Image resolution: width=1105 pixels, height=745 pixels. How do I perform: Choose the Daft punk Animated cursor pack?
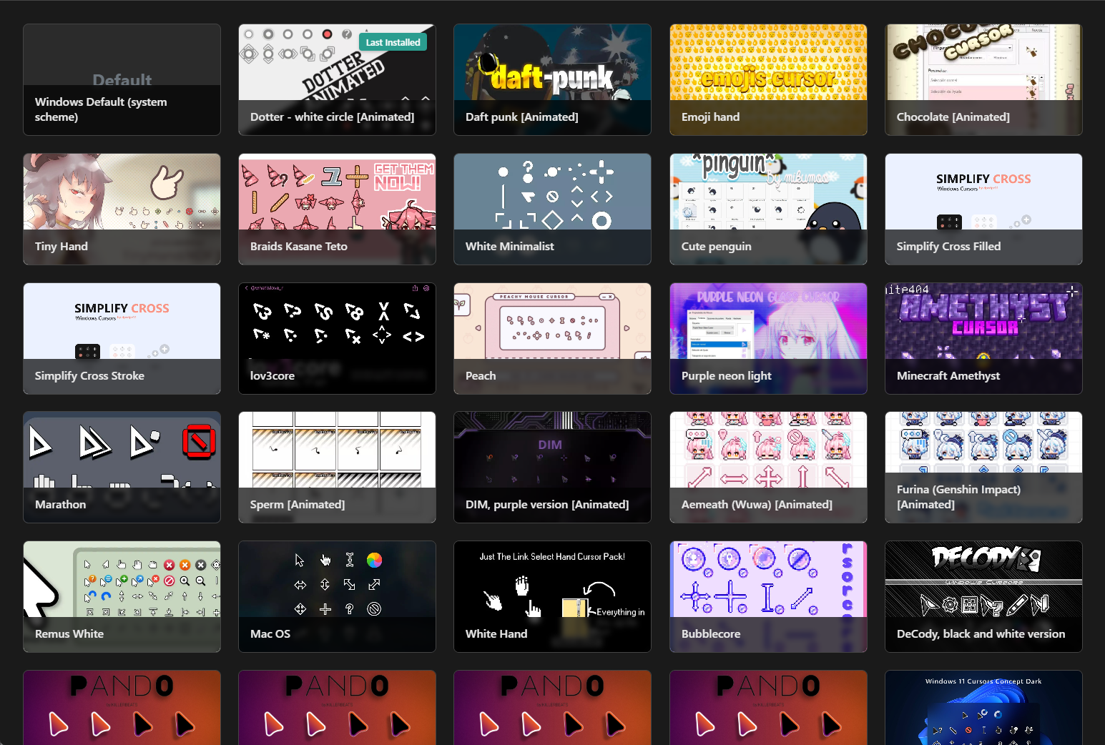click(552, 79)
